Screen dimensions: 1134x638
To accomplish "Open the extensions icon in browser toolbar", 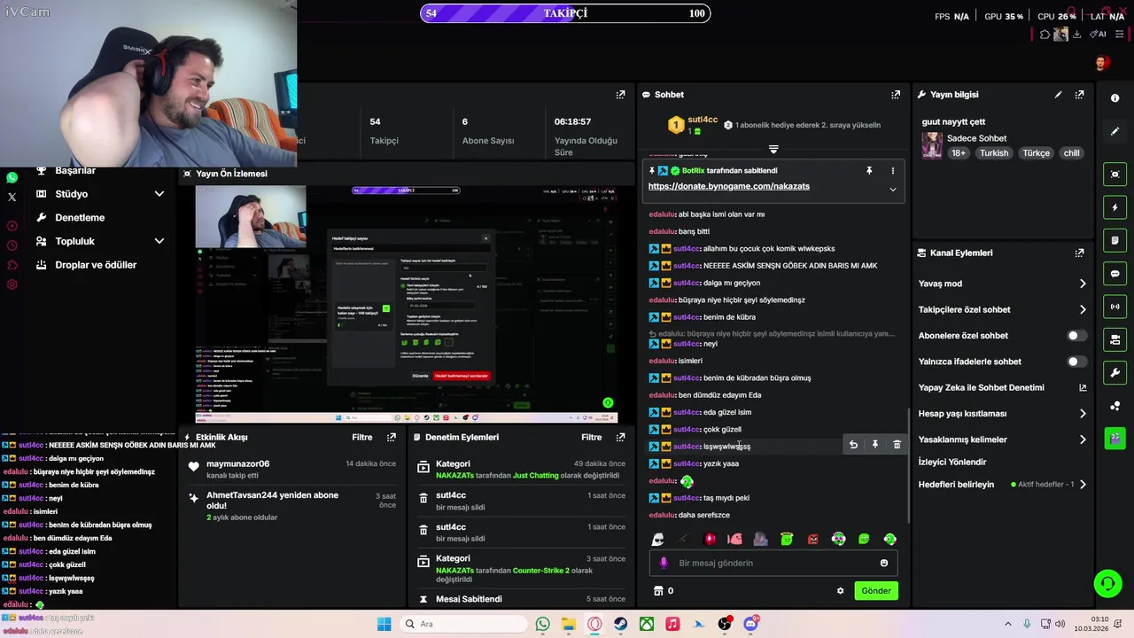I will (1045, 35).
